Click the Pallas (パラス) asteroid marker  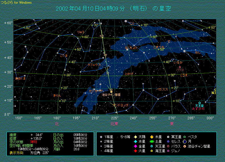pos(180,67)
